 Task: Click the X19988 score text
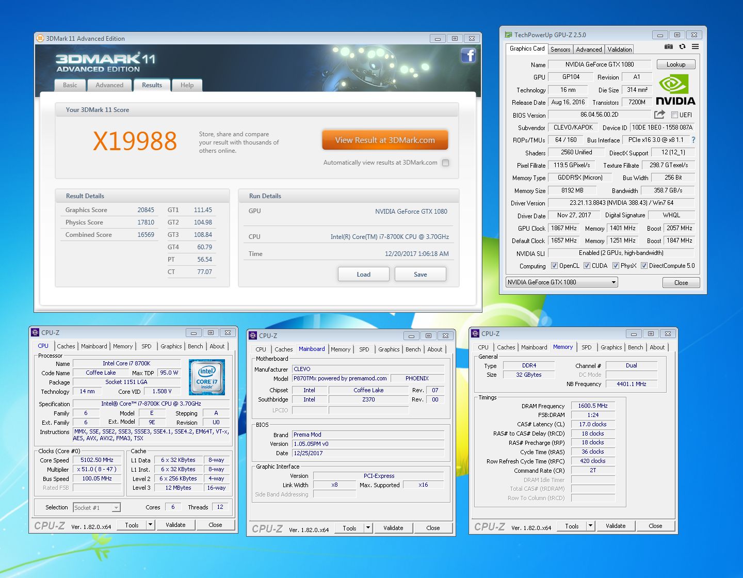tap(135, 141)
